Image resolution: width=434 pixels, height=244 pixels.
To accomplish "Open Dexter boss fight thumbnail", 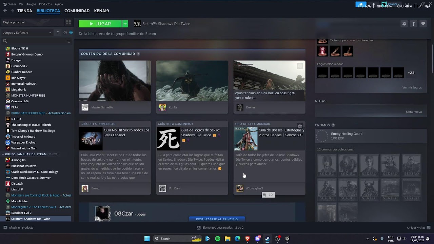I will point(269,81).
